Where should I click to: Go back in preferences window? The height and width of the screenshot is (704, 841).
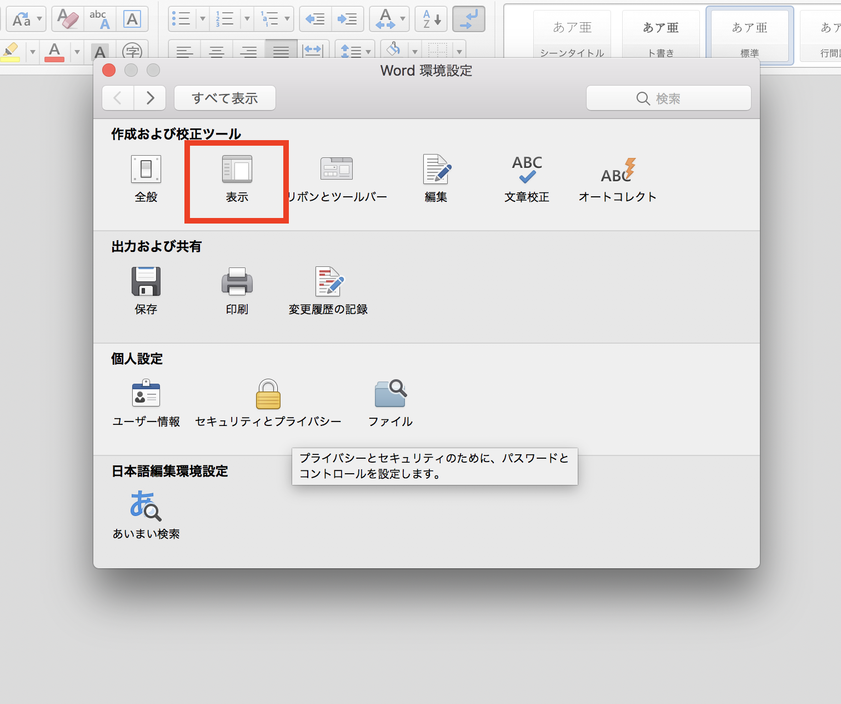coord(118,98)
